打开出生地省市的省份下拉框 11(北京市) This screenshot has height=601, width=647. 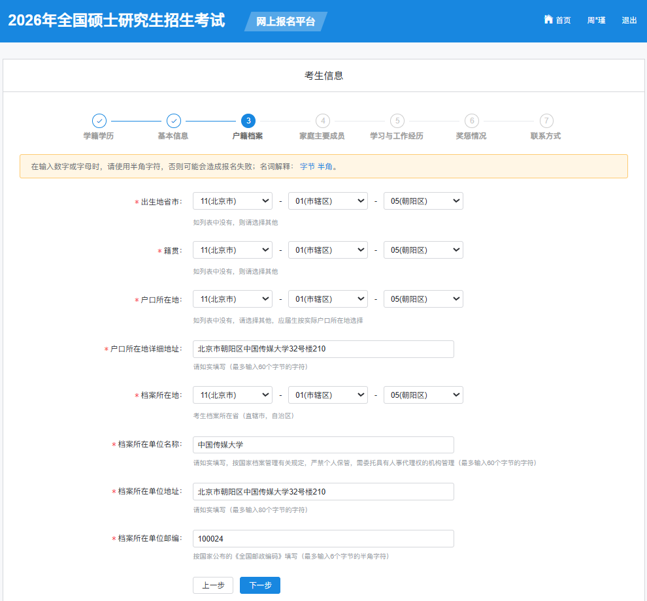point(232,201)
